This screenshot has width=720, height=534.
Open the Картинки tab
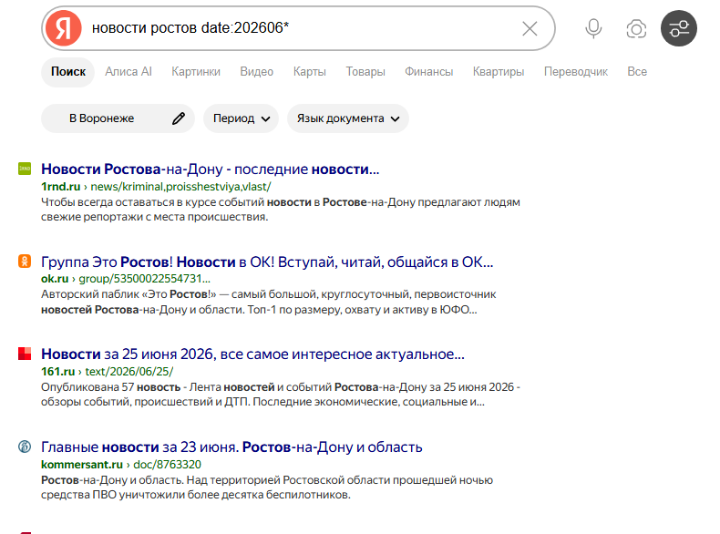pyautogui.click(x=196, y=72)
